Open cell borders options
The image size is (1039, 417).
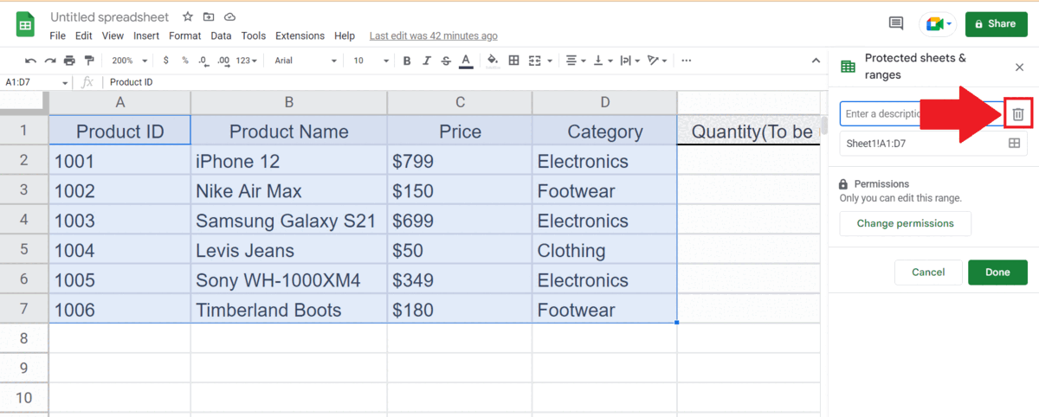point(513,61)
